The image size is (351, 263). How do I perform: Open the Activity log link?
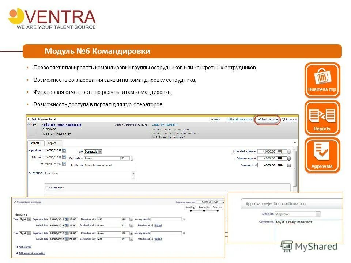click(x=290, y=119)
